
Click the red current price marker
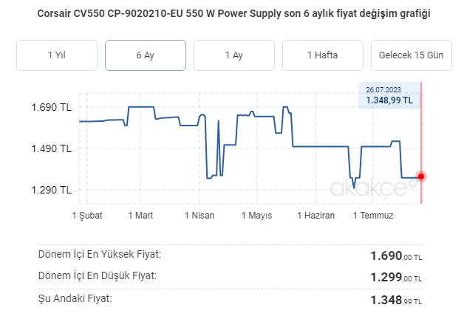(421, 176)
